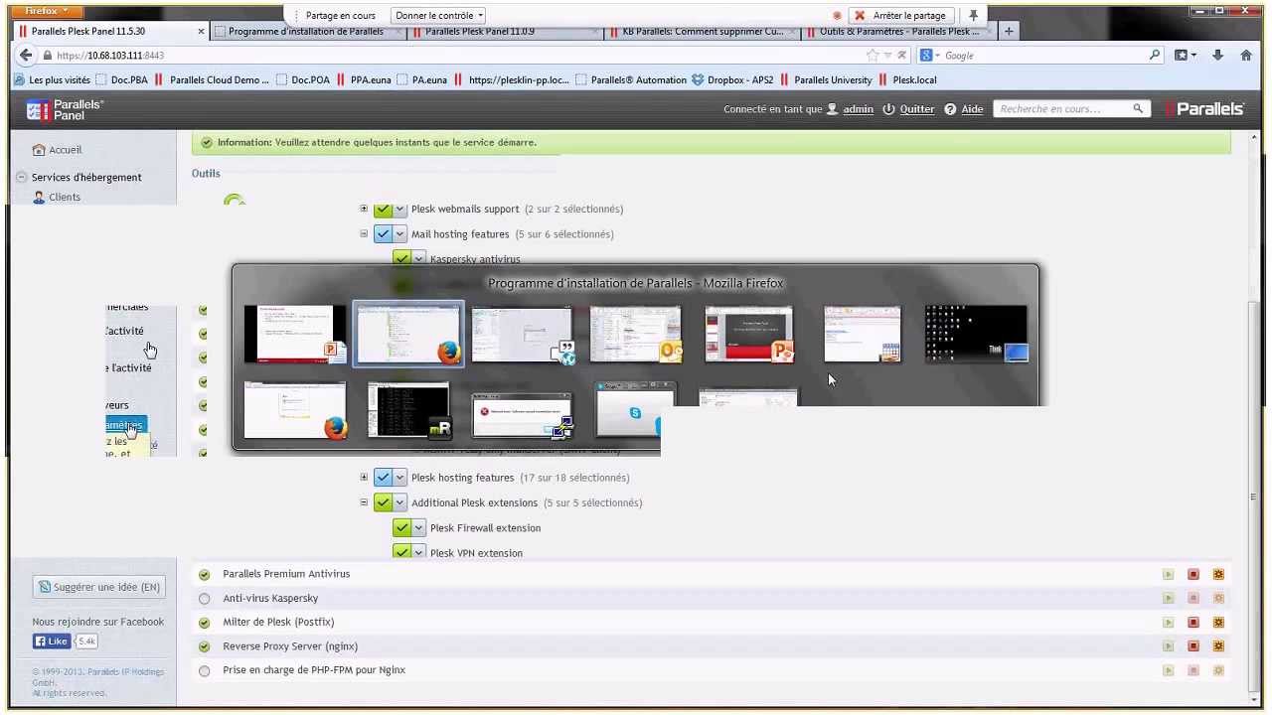Open the Donner le contrôle dropdown
The image size is (1272, 715).
click(438, 16)
